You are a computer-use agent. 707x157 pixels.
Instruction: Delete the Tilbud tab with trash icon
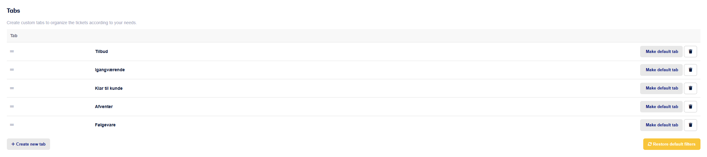click(x=690, y=51)
